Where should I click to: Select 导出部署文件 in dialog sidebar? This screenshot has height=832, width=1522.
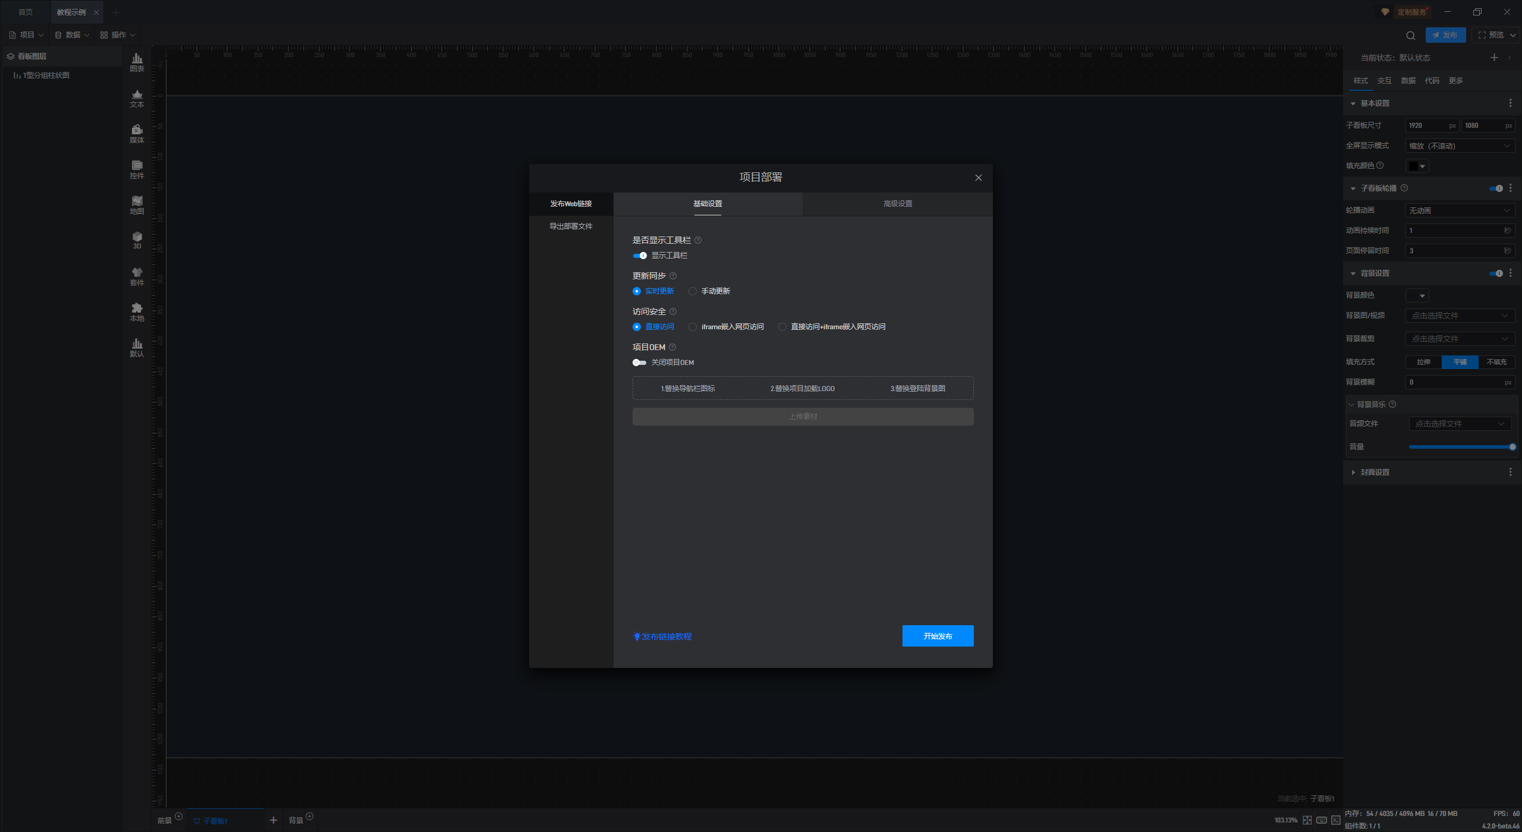tap(571, 226)
